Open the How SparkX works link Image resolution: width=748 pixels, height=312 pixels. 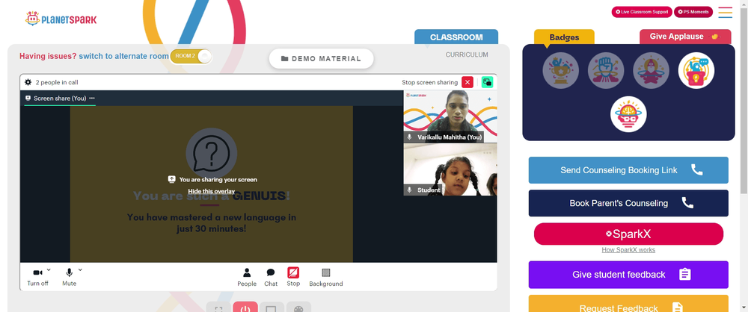click(x=628, y=250)
